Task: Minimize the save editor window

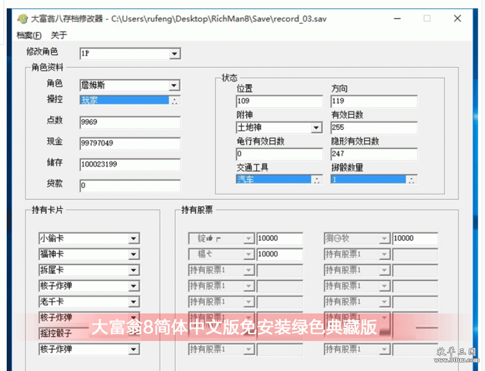Action: coord(397,19)
